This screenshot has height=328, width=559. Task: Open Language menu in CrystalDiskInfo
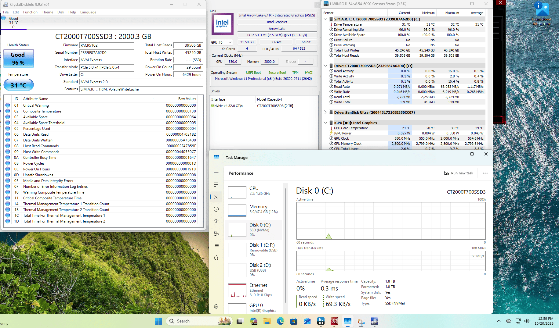coord(88,12)
